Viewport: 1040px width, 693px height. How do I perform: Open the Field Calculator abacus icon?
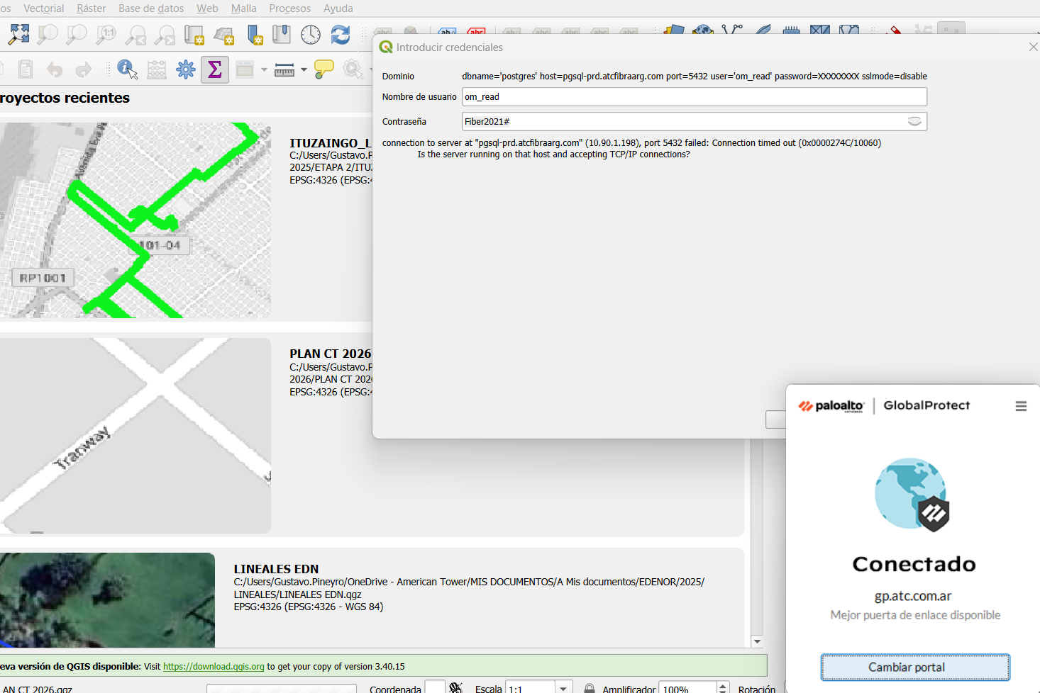click(x=156, y=69)
